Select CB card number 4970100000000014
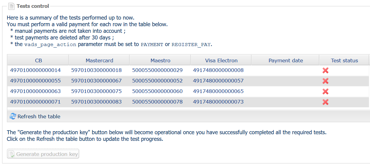Viewport: 370px width, 164px height. click(36, 70)
